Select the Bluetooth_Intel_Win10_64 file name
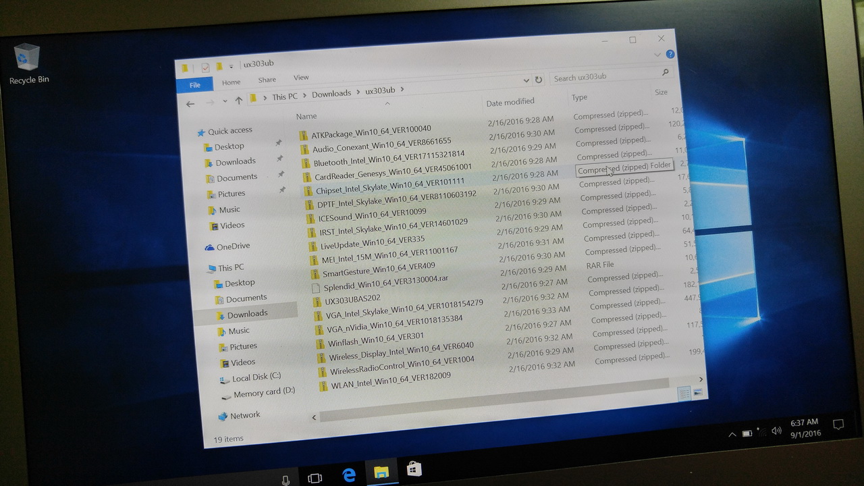The image size is (864, 486). coord(389,158)
